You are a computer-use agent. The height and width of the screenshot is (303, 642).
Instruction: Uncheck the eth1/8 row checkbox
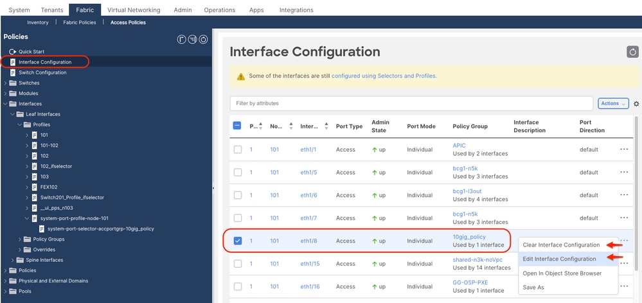[x=238, y=241]
